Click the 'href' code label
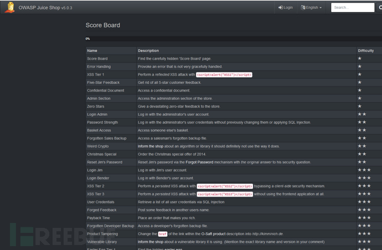382x250 pixels. [163, 234]
